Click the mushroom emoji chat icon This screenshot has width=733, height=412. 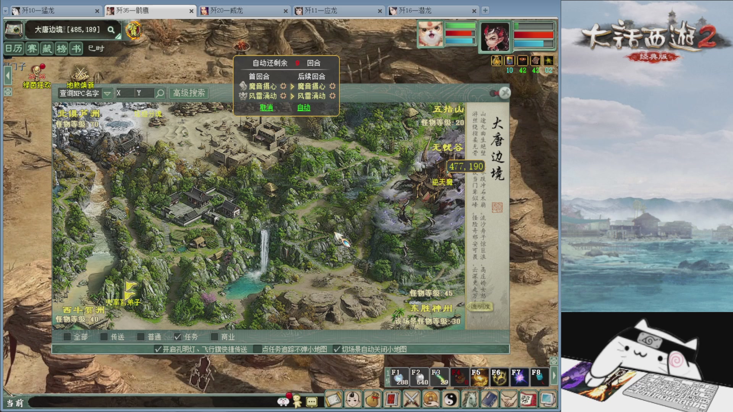click(283, 401)
